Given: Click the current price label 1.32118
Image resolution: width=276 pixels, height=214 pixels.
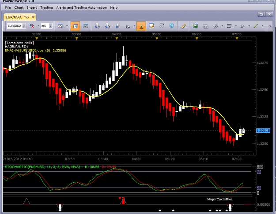Looking at the screenshot, I should pos(263,131).
